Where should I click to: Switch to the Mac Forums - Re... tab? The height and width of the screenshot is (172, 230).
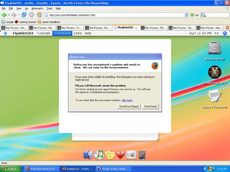98,28
